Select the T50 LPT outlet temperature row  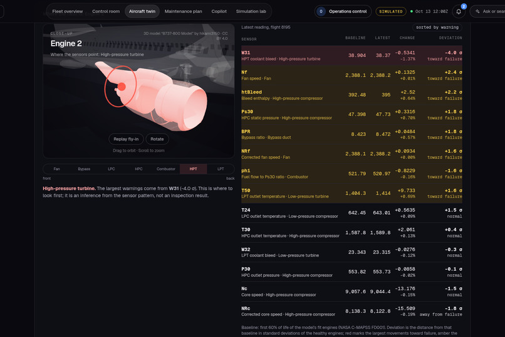click(351, 193)
